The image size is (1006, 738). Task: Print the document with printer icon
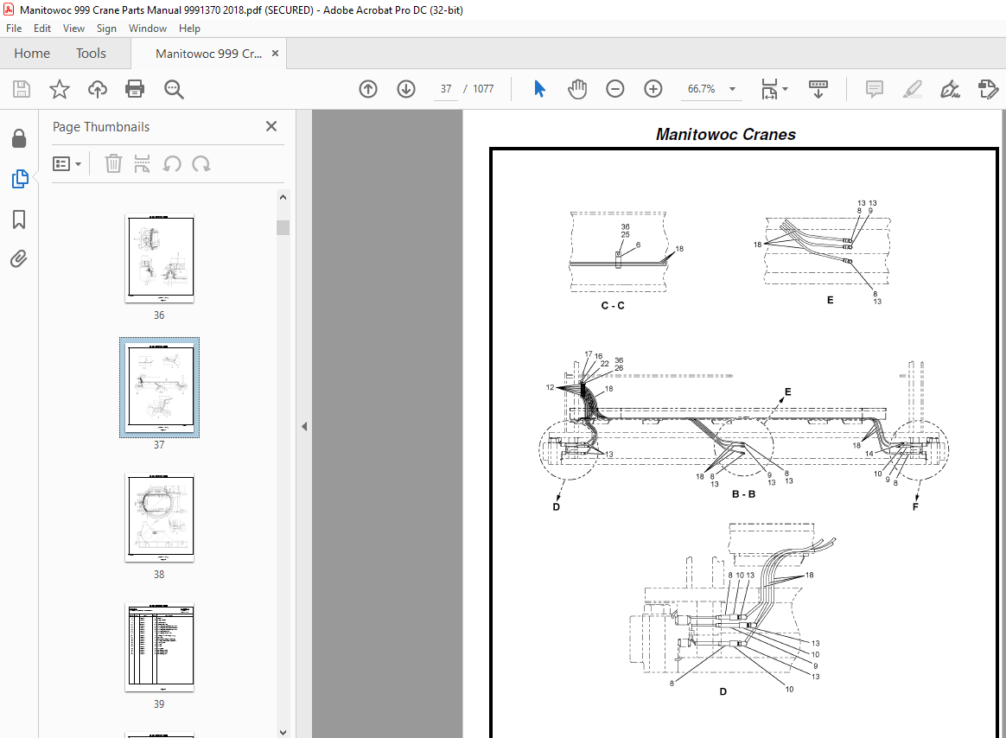(x=135, y=88)
